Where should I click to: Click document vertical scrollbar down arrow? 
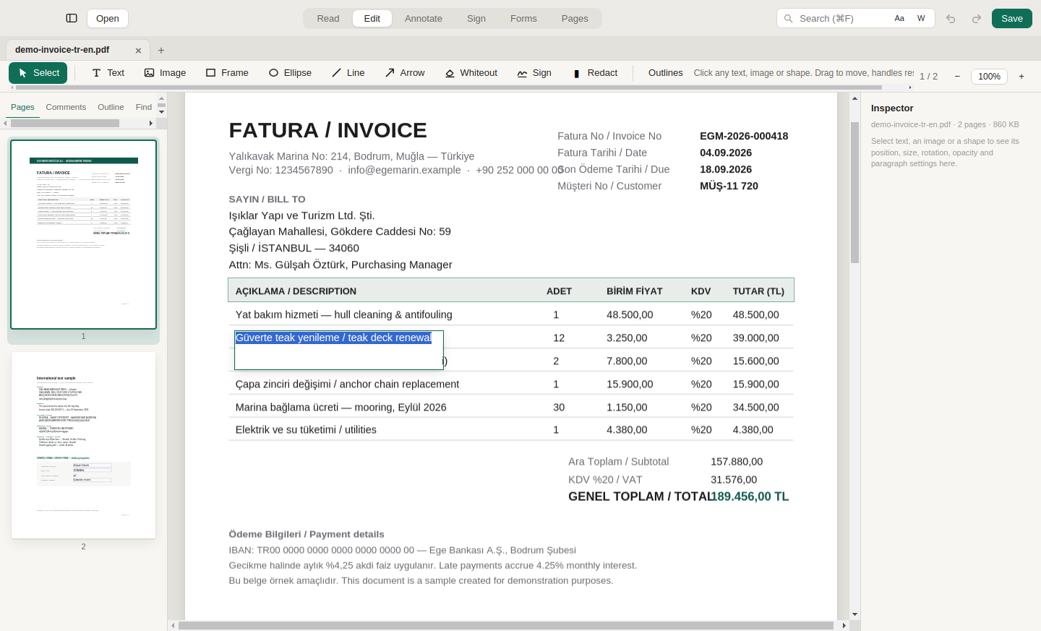pos(854,614)
